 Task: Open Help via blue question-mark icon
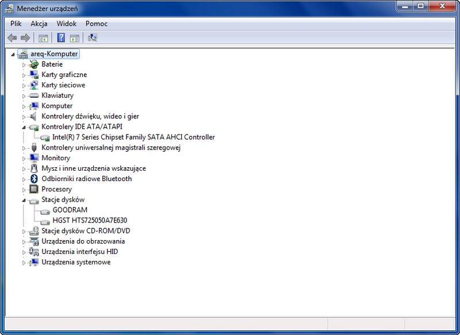coord(61,38)
